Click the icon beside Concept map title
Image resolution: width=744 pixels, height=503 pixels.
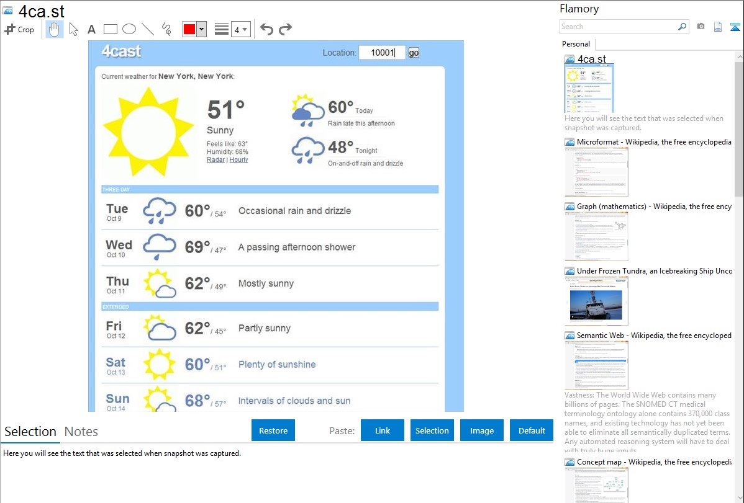coord(569,462)
